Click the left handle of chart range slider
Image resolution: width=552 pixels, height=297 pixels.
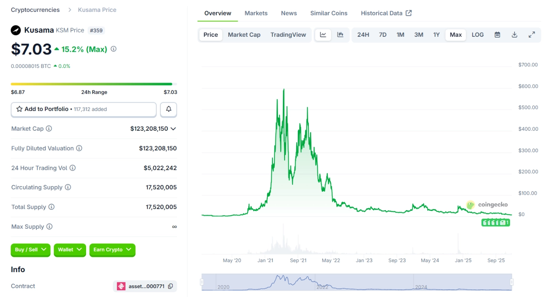[202, 282]
